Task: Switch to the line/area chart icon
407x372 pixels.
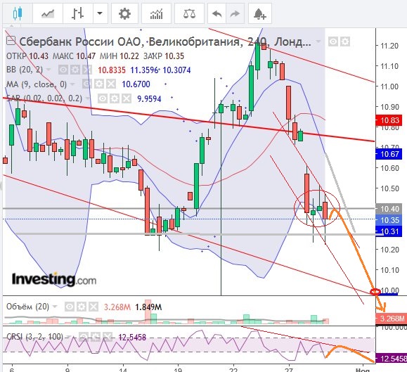Action: pos(48,13)
